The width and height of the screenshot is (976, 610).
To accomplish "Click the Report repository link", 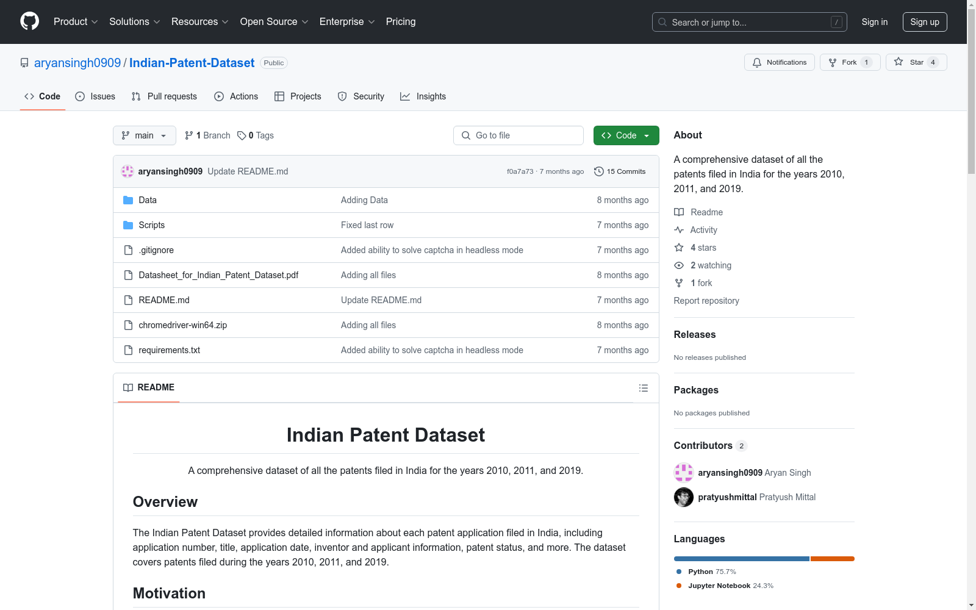I will click(706, 301).
